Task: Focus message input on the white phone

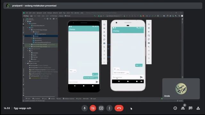Action: click(126, 77)
